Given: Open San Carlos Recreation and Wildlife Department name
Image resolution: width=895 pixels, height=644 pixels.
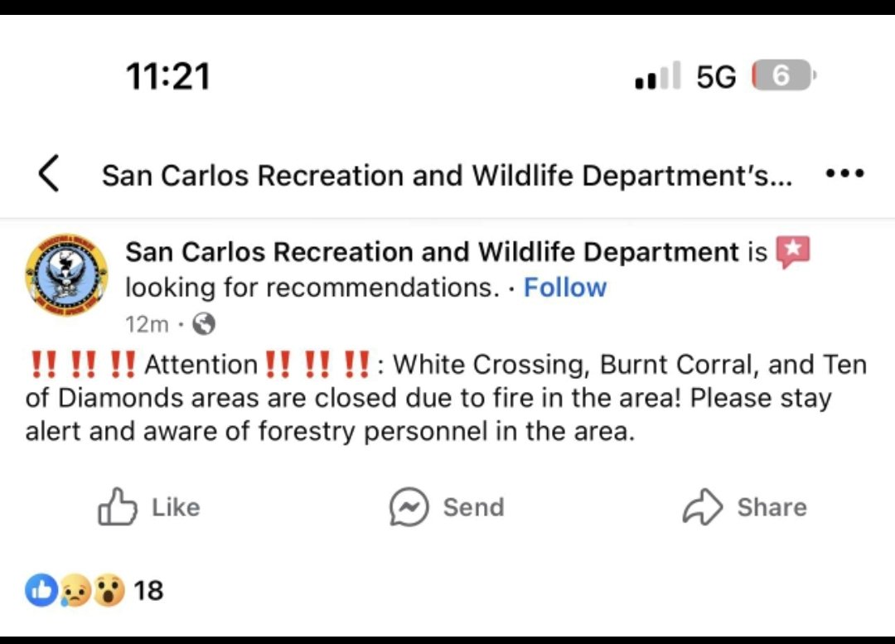Looking at the screenshot, I should point(433,252).
